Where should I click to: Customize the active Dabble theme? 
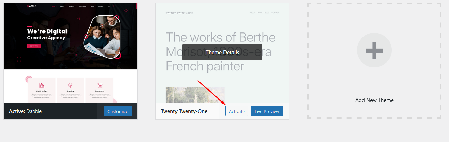(118, 111)
